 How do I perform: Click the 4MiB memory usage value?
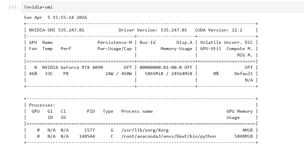pyautogui.click(x=247, y=130)
